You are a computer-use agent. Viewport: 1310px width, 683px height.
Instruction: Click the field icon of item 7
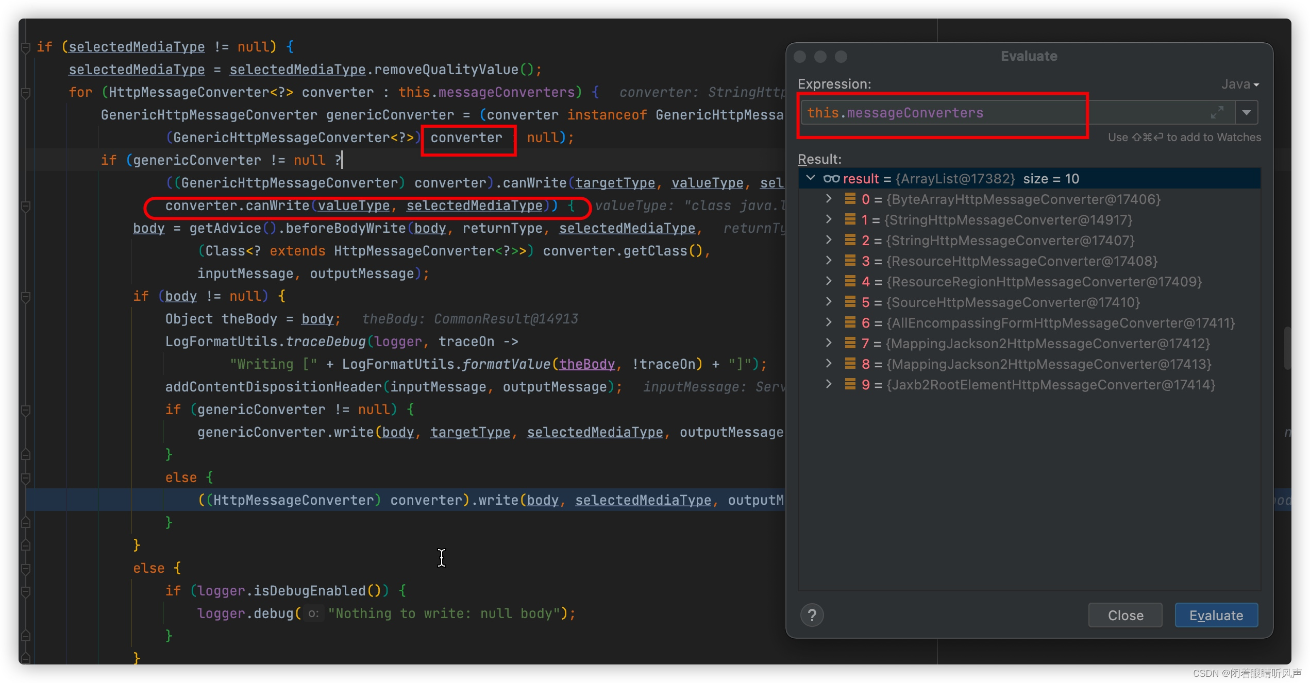click(850, 343)
